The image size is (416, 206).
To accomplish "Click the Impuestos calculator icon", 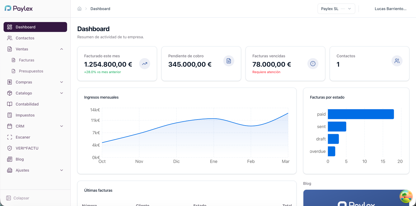I will coord(9,115).
